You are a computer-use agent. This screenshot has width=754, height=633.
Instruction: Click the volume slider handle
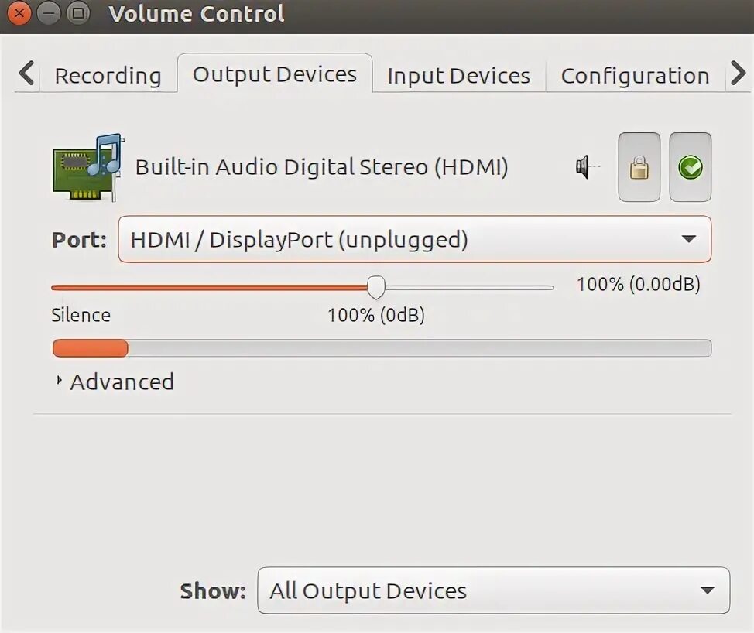coord(375,287)
